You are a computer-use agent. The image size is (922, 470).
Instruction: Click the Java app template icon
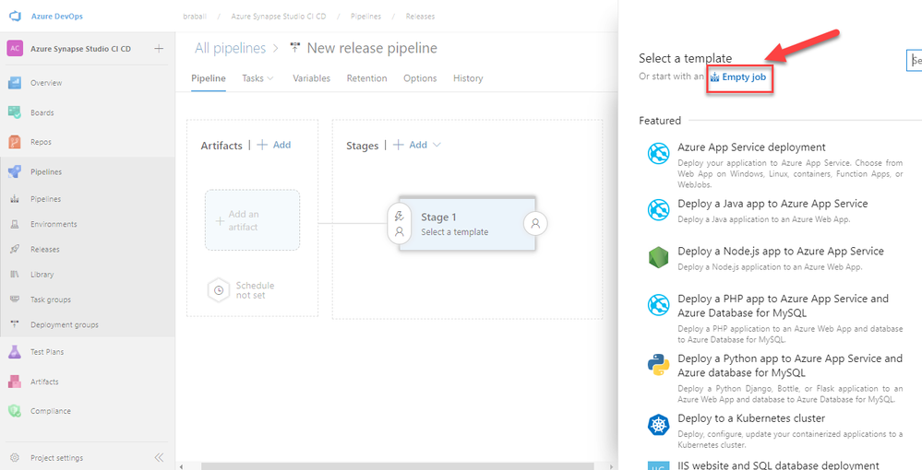pyautogui.click(x=658, y=210)
